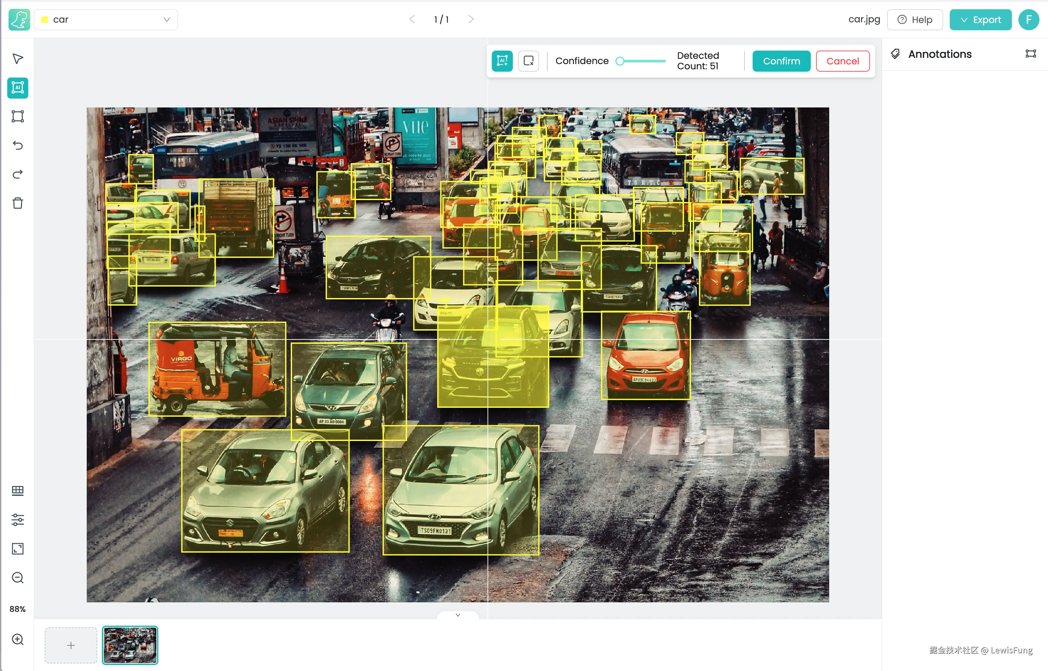Toggle the Annotations panel bounding box icon

pos(1030,54)
